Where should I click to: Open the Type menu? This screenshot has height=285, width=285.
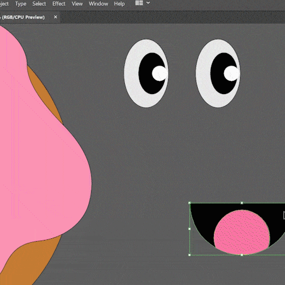(21, 4)
